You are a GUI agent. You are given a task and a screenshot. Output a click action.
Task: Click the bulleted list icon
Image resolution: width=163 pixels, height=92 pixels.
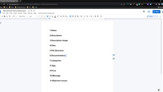[x=87, y=16]
